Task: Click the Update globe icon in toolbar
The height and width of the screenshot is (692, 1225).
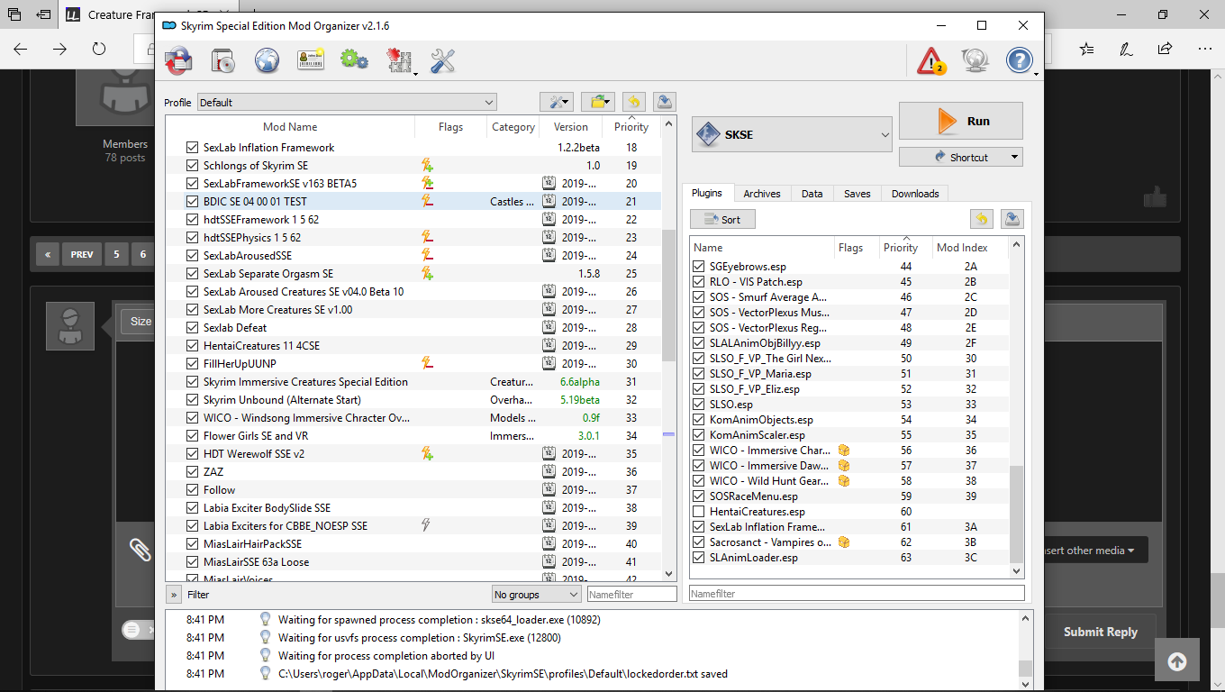Action: (975, 60)
